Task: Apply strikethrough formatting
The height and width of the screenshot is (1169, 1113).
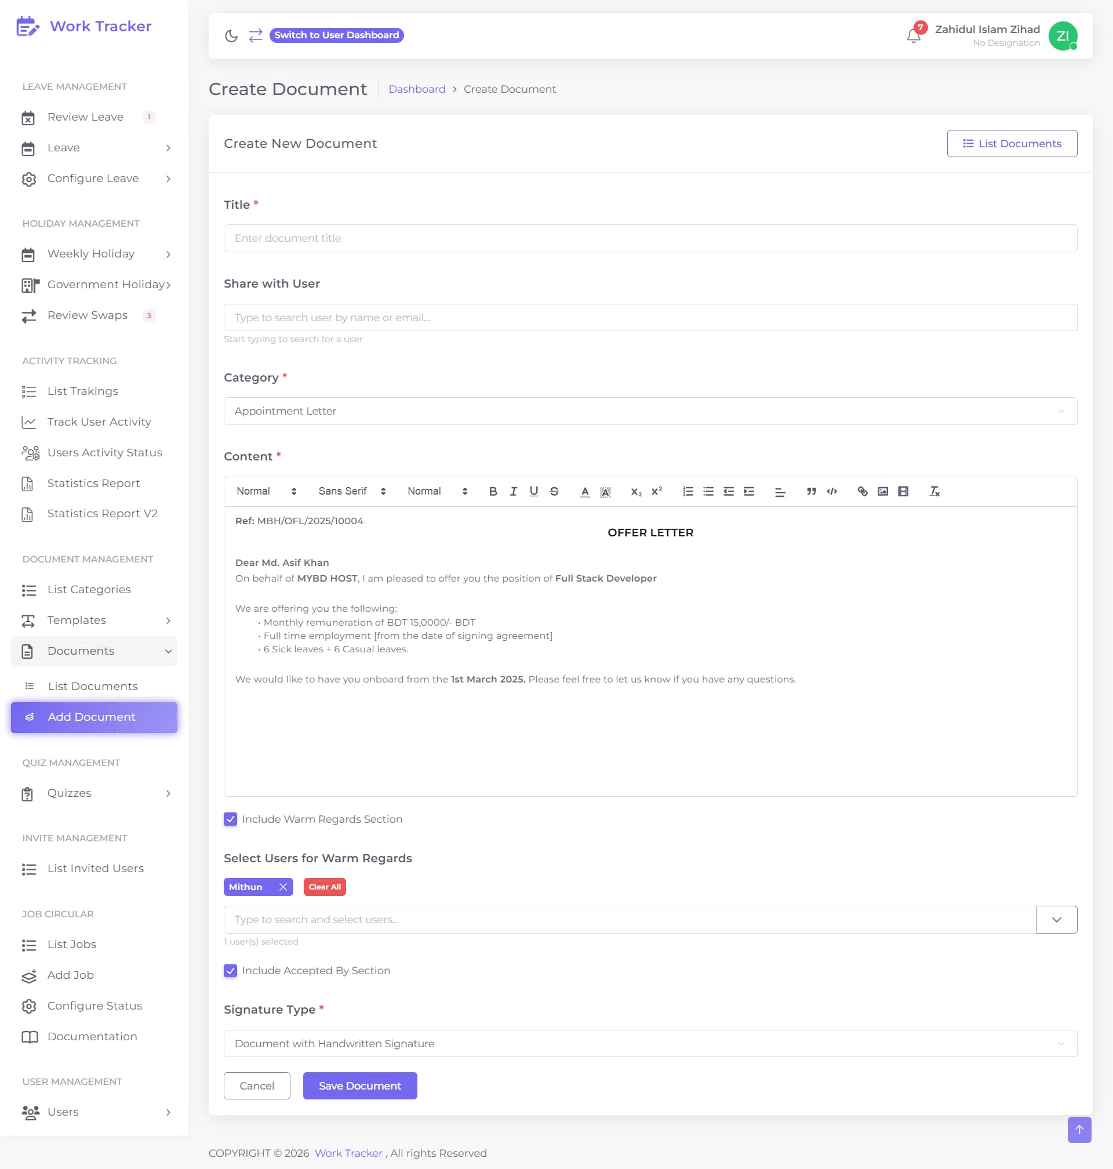Action: (x=554, y=491)
